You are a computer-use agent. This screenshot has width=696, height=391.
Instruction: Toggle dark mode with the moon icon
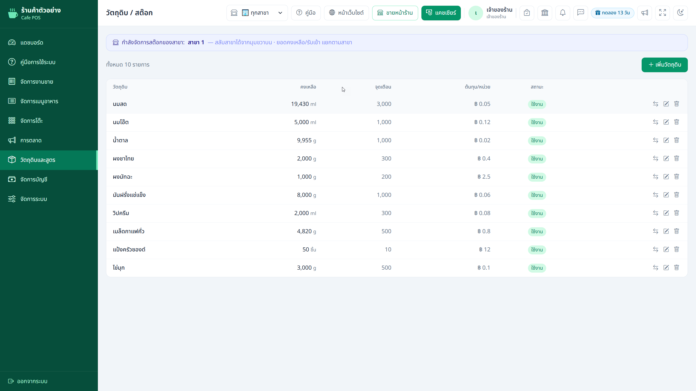point(681,13)
